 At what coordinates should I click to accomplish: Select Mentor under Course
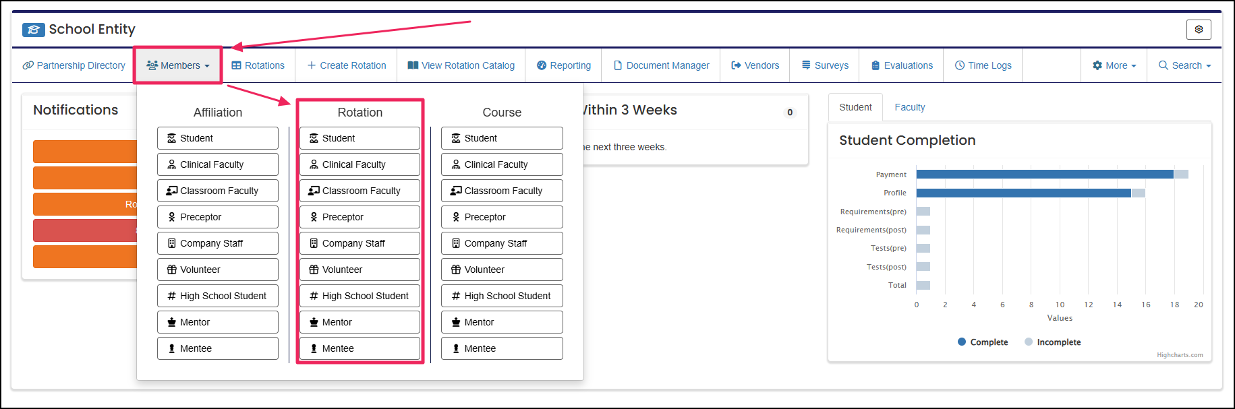coord(502,322)
